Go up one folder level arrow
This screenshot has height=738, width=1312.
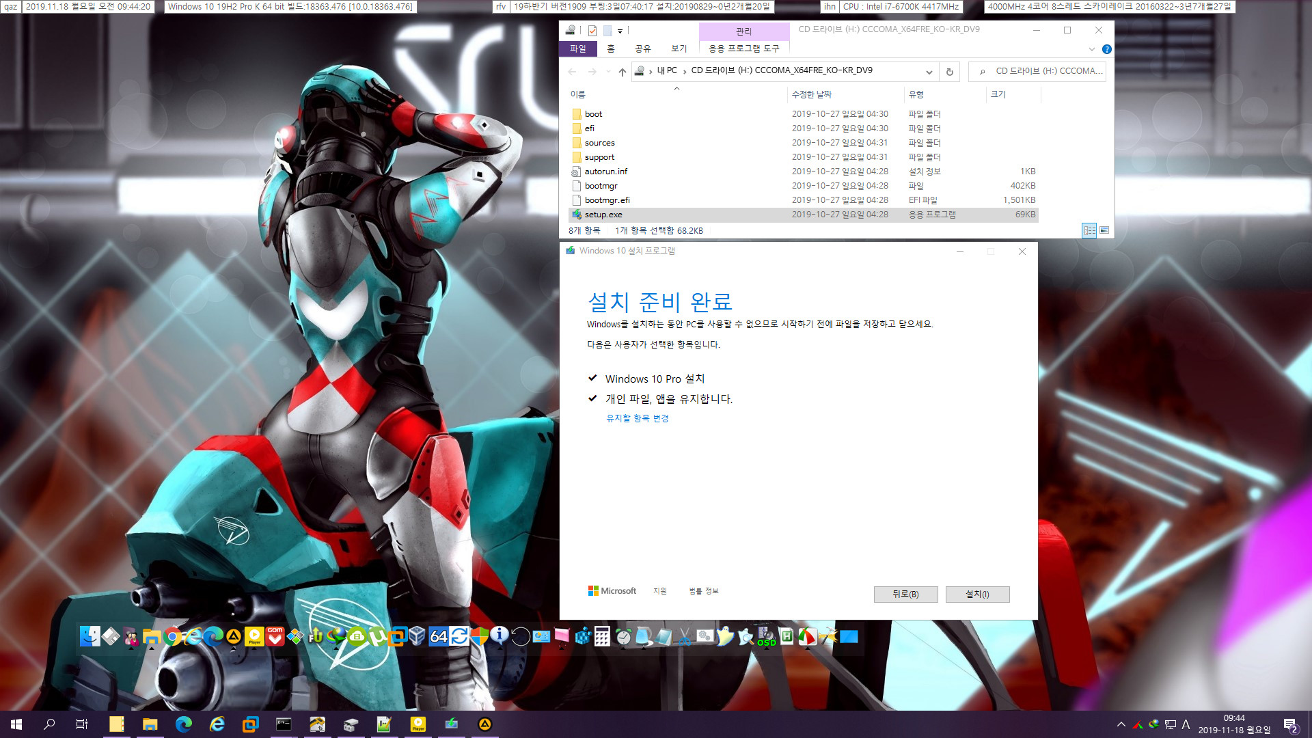tap(622, 72)
